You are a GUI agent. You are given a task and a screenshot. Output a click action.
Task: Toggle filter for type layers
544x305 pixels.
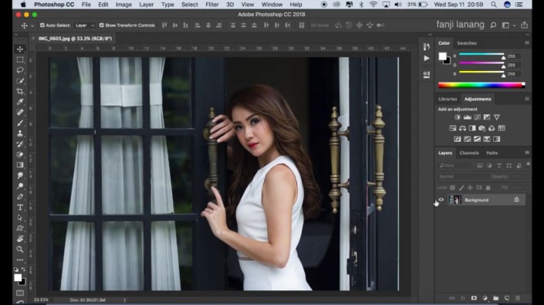pos(499,166)
